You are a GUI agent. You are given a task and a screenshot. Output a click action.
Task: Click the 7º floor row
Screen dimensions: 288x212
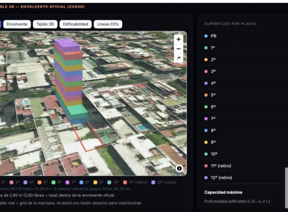[x=246, y=118]
